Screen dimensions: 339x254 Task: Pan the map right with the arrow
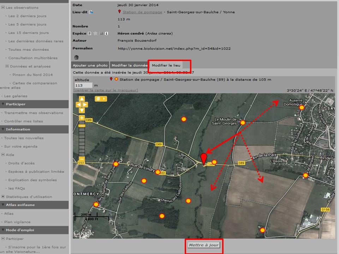coord(85,105)
